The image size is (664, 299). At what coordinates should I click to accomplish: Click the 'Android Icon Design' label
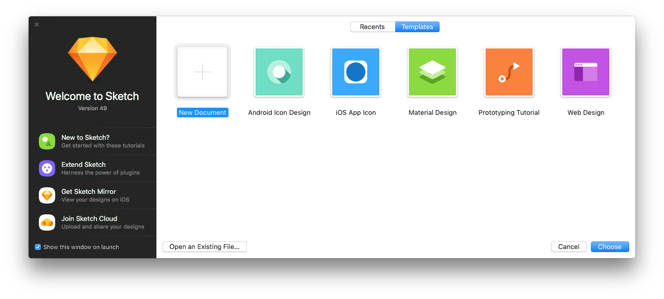point(279,113)
